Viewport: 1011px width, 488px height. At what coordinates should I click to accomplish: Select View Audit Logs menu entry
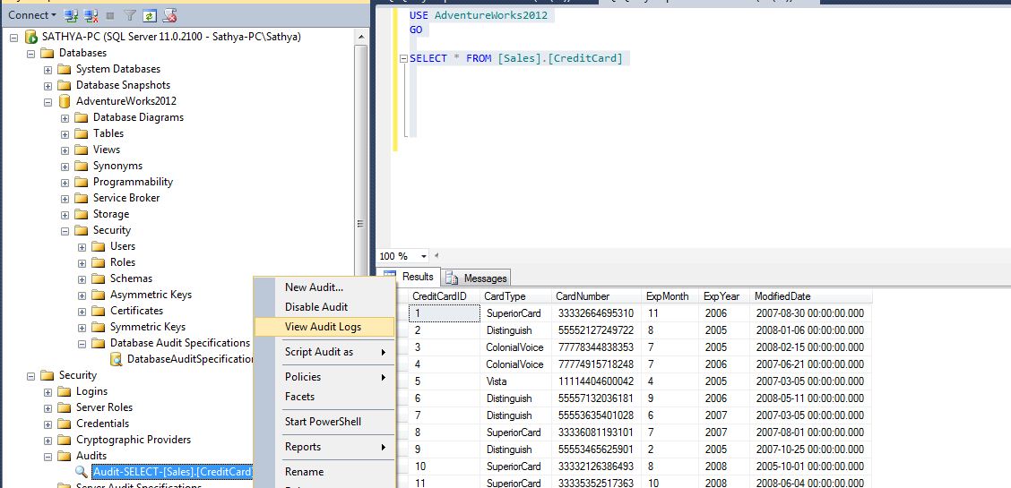click(x=324, y=327)
